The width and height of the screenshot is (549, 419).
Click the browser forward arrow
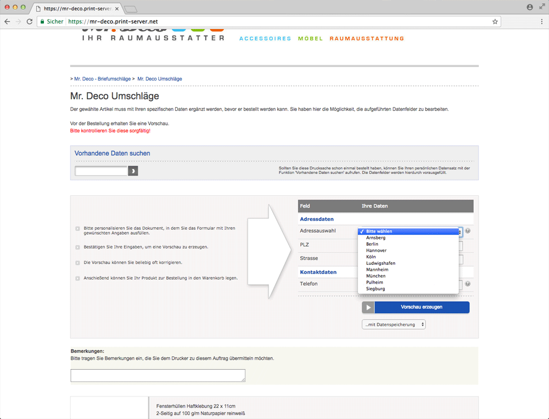(18, 21)
